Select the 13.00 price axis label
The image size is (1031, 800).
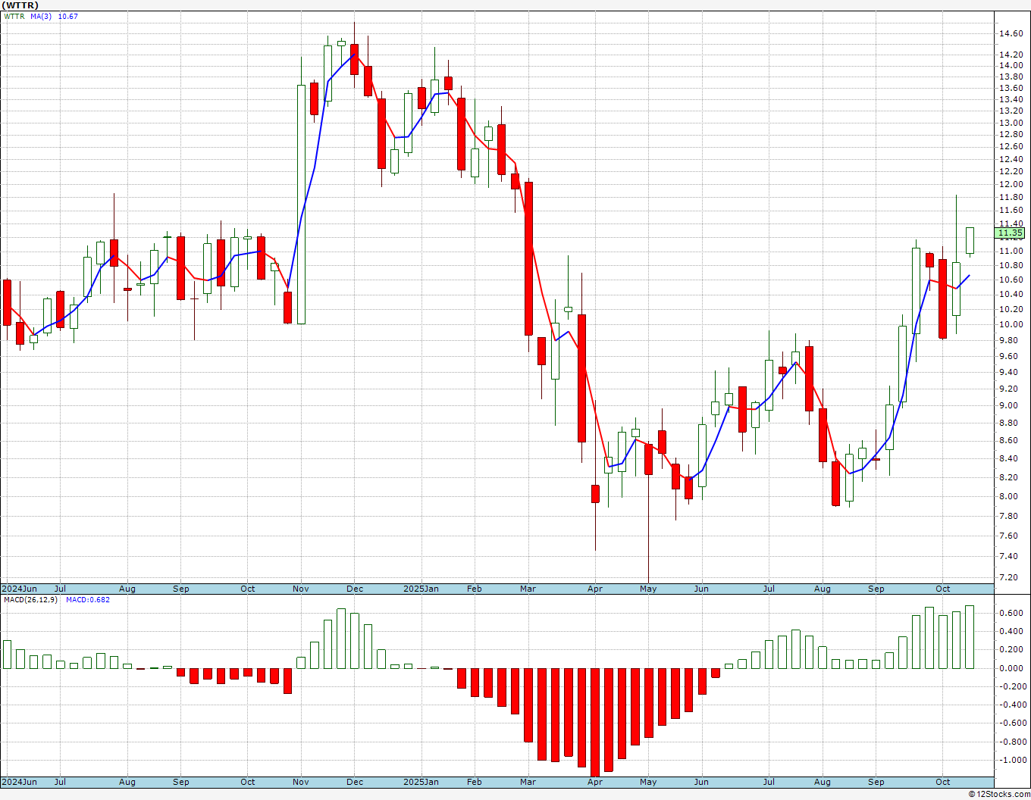(1011, 123)
